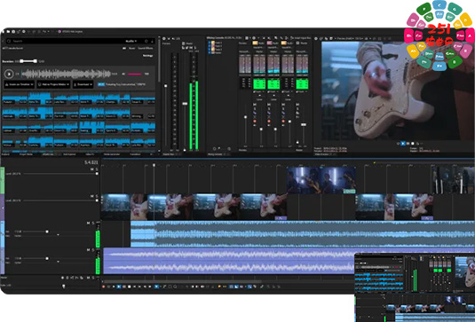The height and width of the screenshot is (322, 475).
Task: Open the Video Preview gear settings
Action: [x=316, y=38]
